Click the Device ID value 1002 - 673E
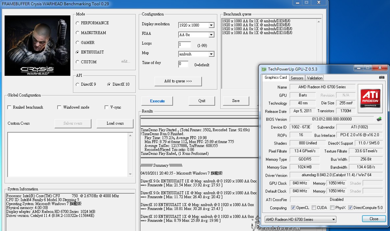Image resolution: width=390 pixels, height=231 pixels. click(x=301, y=127)
